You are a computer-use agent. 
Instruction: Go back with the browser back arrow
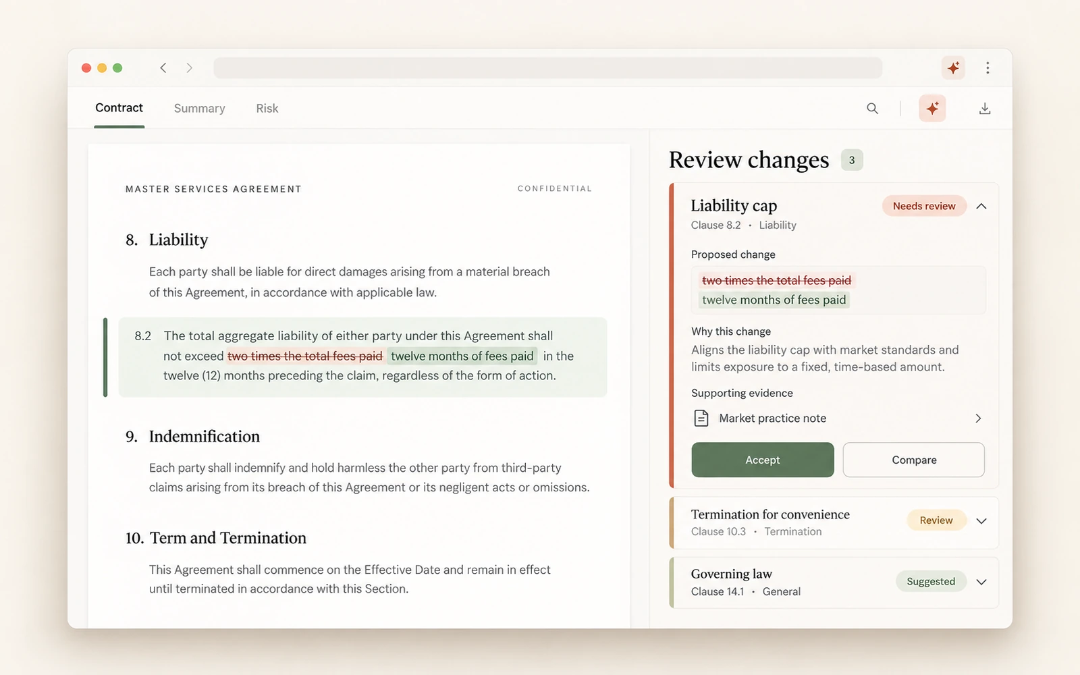[x=163, y=67]
